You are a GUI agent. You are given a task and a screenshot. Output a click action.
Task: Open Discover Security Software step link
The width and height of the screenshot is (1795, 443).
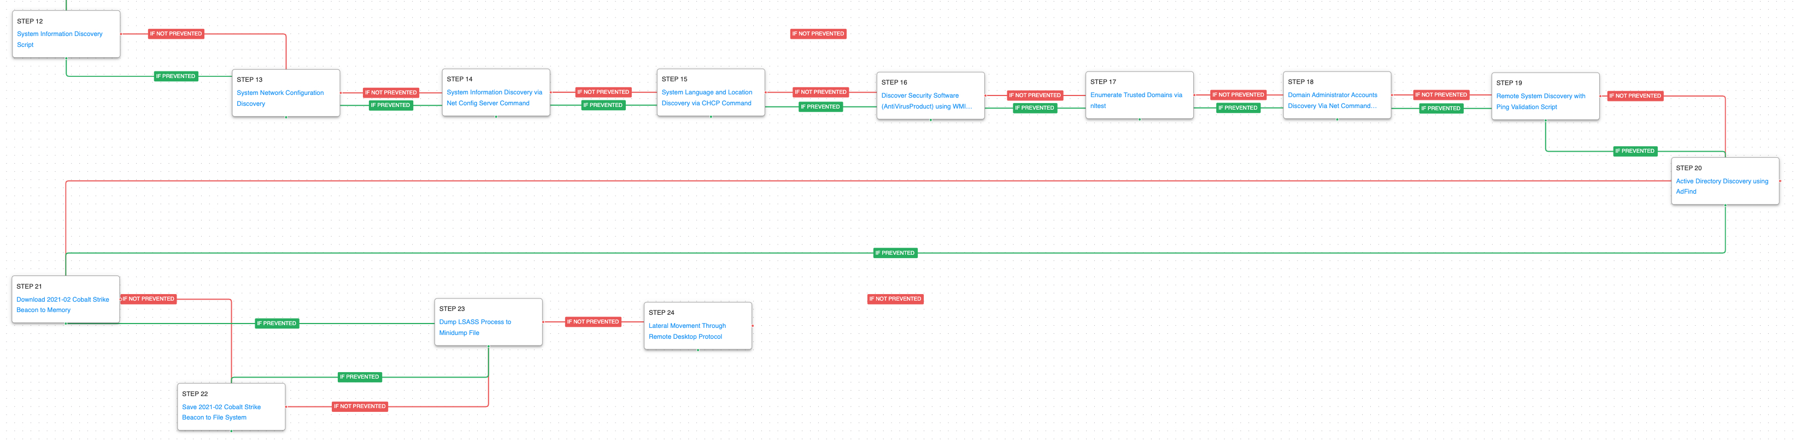click(919, 96)
